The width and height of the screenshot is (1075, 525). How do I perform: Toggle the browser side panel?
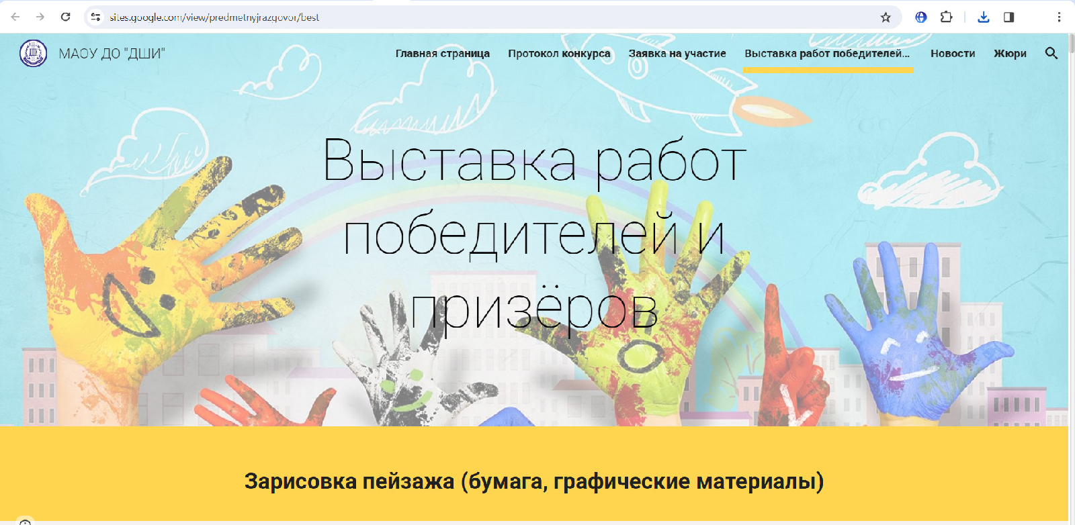1008,17
